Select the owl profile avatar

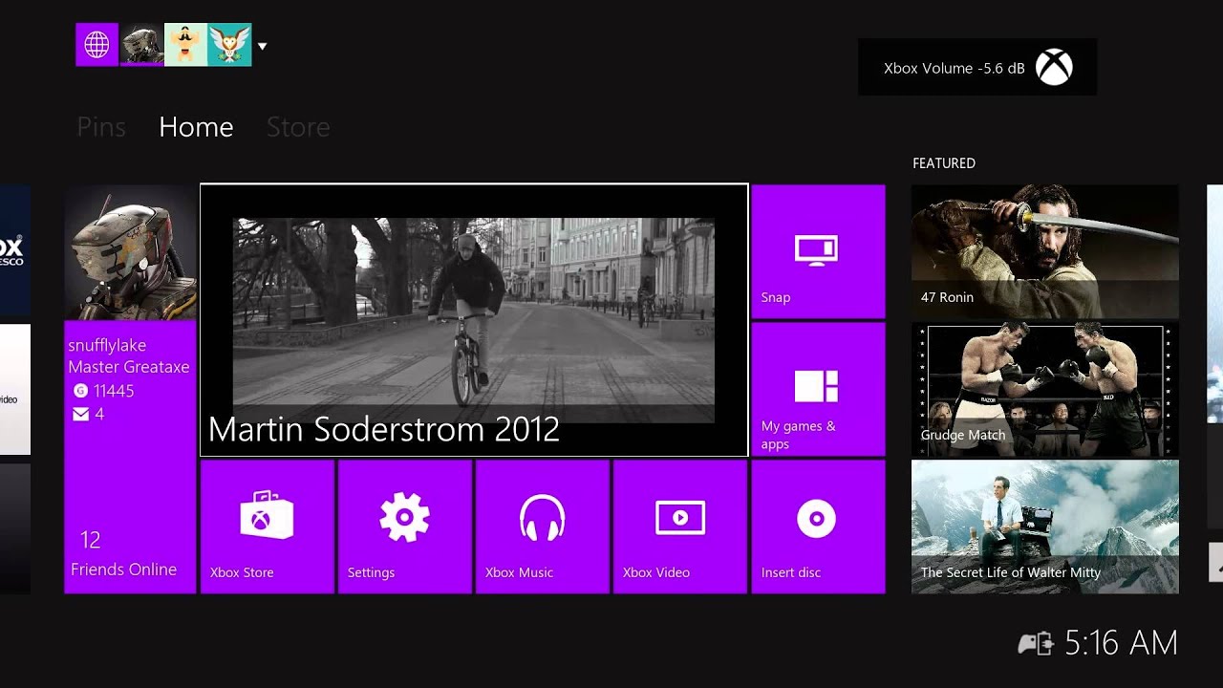229,45
